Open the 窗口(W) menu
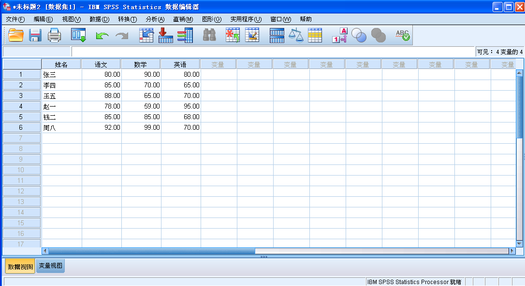 click(x=280, y=19)
